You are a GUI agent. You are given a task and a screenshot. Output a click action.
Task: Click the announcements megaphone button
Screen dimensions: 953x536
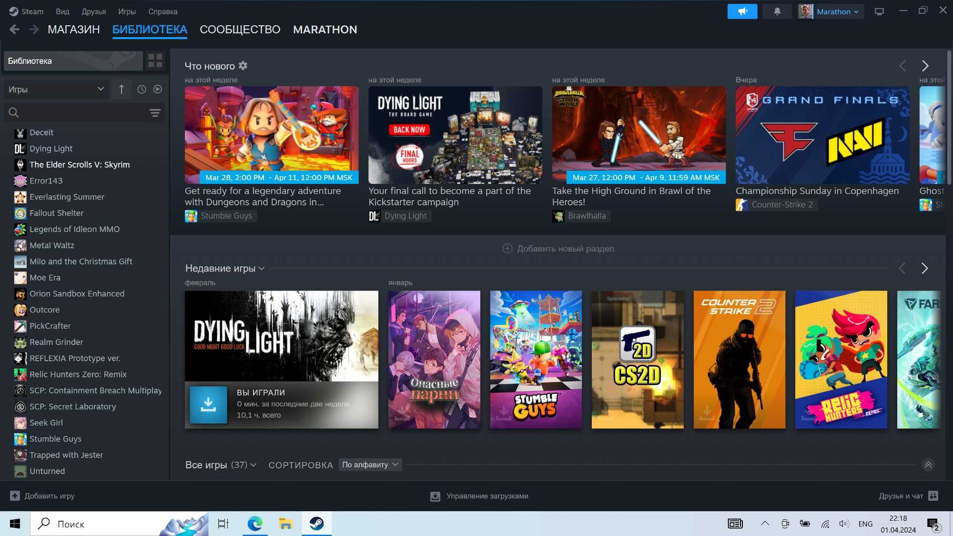[x=742, y=11]
